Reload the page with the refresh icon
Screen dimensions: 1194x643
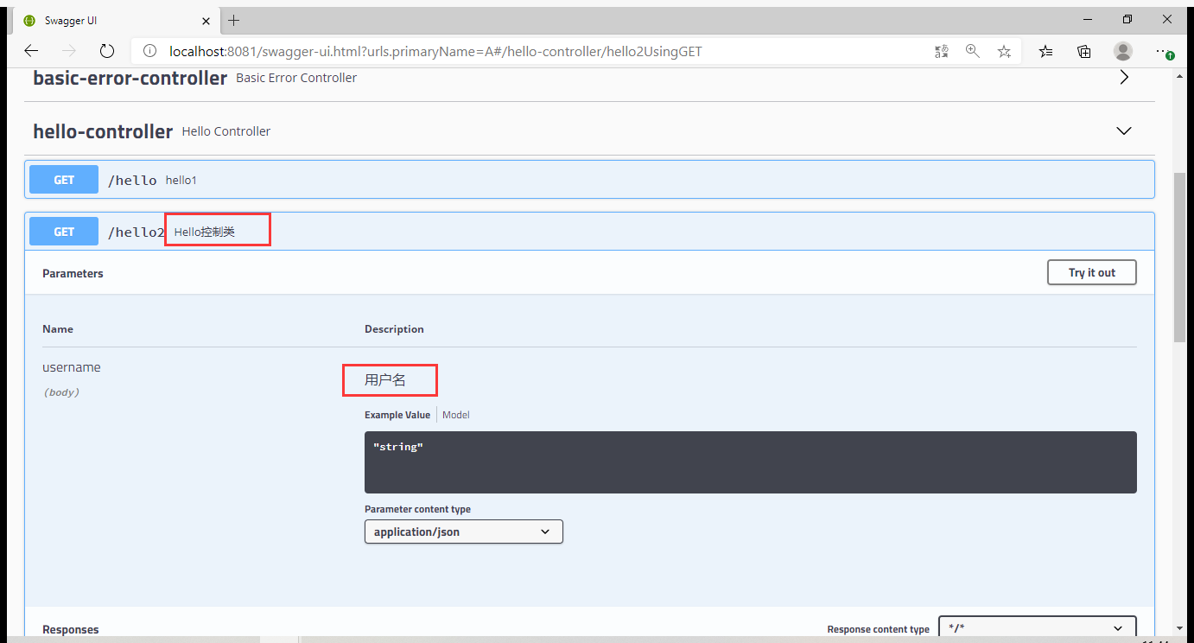click(x=107, y=51)
